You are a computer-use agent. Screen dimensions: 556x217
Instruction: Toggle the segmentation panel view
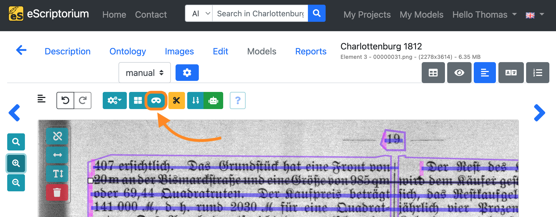tap(485, 73)
